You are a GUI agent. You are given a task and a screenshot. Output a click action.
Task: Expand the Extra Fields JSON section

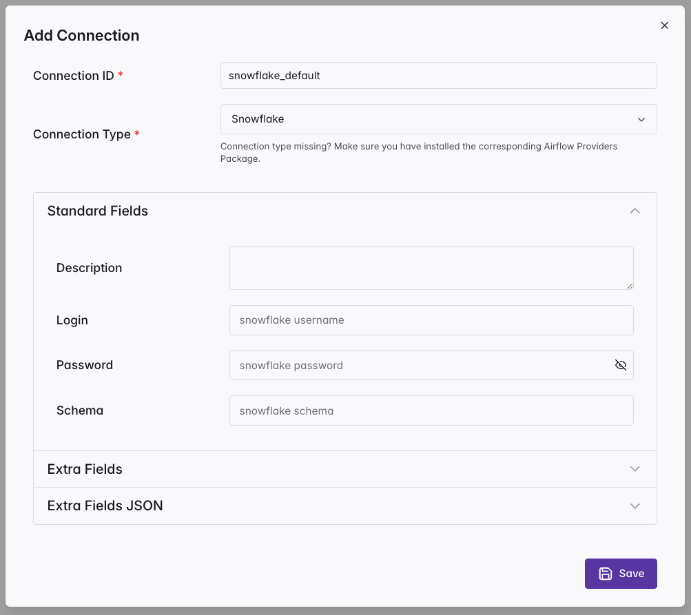click(345, 505)
